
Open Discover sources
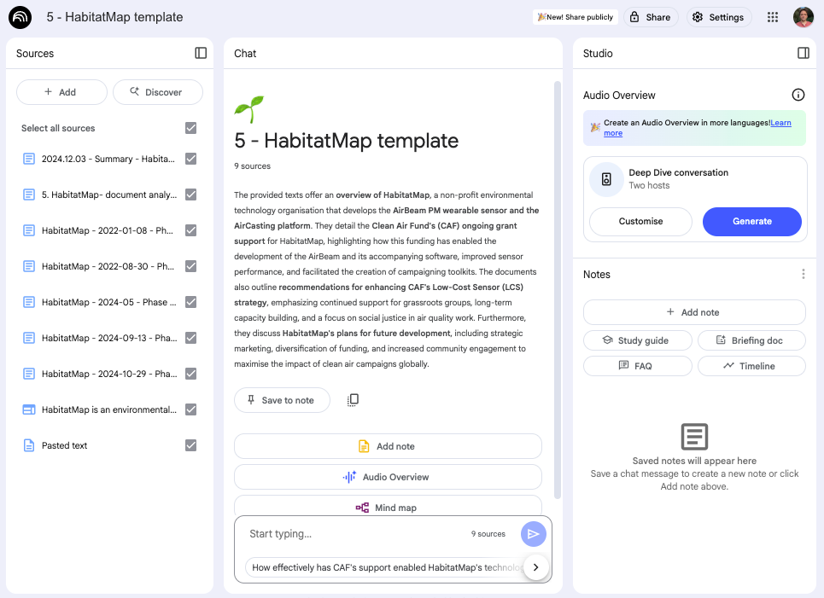tap(158, 92)
